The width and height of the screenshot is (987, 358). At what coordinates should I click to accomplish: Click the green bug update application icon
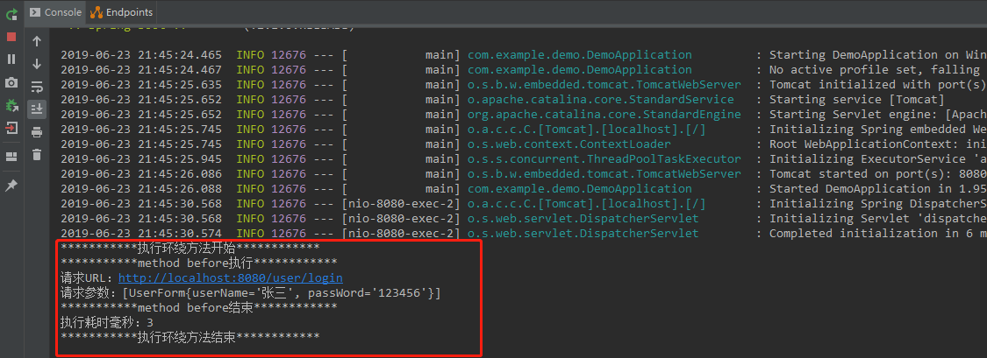pos(11,105)
